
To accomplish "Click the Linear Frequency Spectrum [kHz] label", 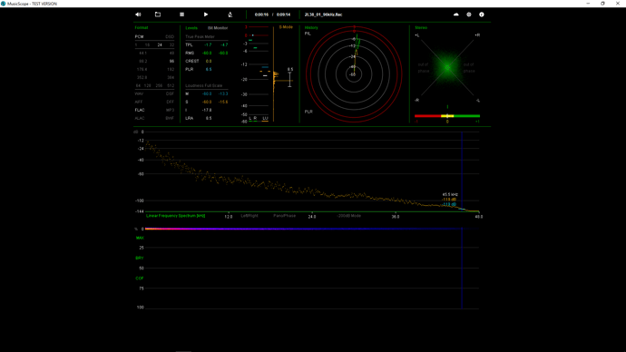I will (x=176, y=216).
